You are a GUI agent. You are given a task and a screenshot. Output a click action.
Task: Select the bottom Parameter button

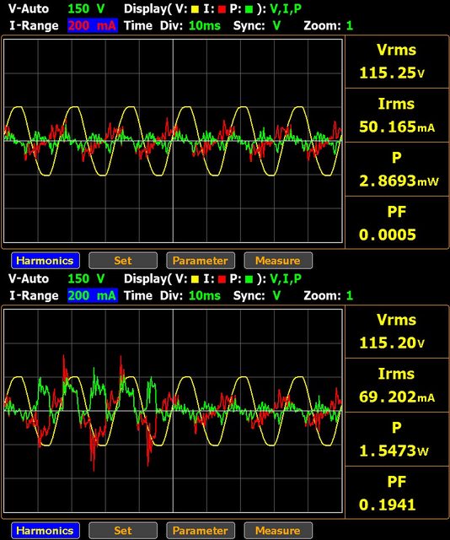(x=201, y=531)
